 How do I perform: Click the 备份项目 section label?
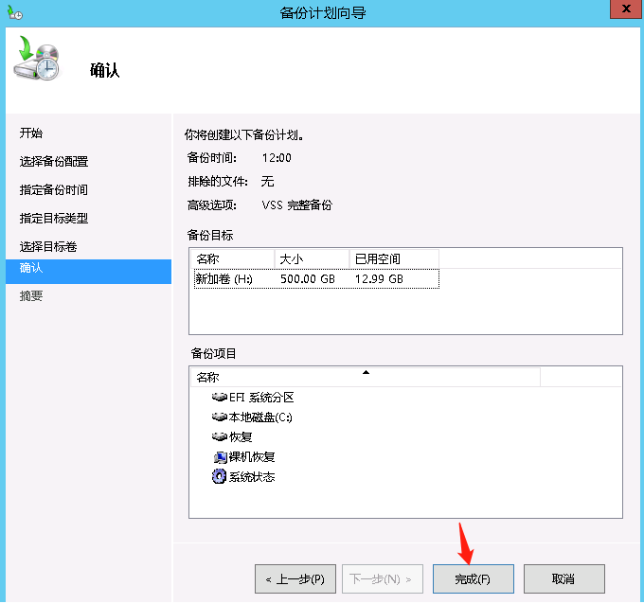click(213, 353)
